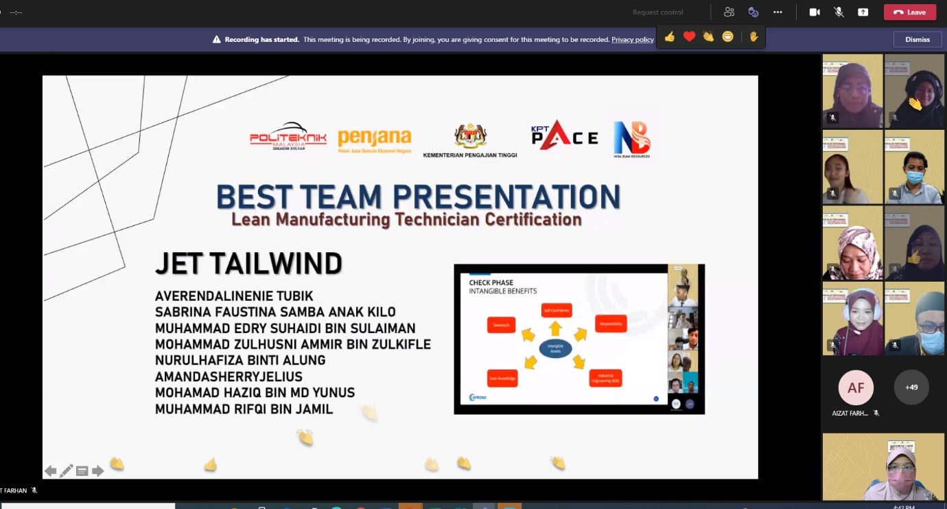Screen dimensions: 947x509
Task: Click the 'BEST TEAM PRESENTATION' title
Action: [419, 196]
